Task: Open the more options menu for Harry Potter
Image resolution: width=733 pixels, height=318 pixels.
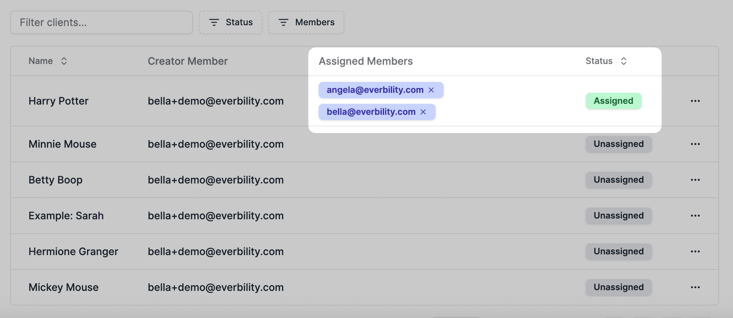Action: tap(695, 101)
